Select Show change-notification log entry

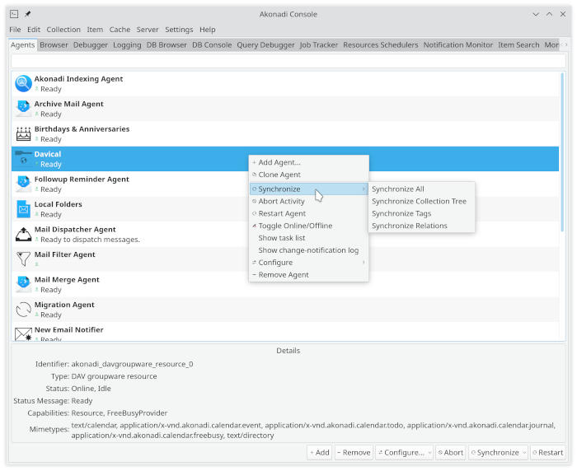(309, 250)
